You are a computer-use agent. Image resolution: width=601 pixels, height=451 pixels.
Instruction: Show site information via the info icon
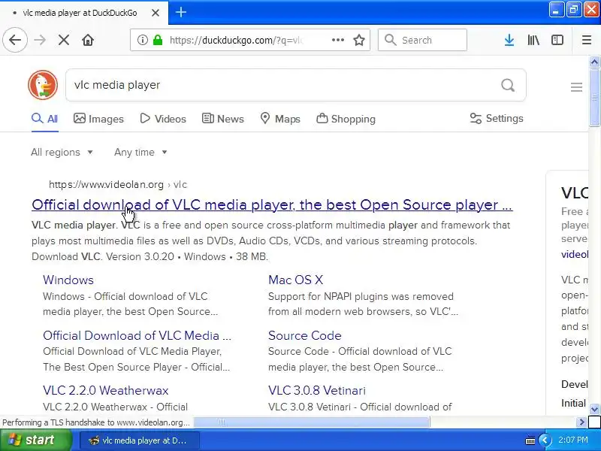point(142,40)
